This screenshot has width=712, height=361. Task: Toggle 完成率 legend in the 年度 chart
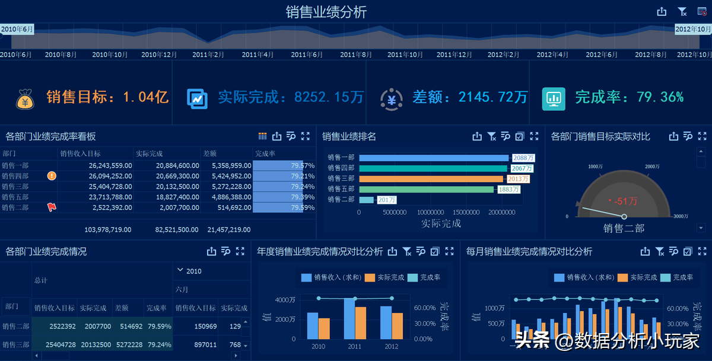[424, 277]
